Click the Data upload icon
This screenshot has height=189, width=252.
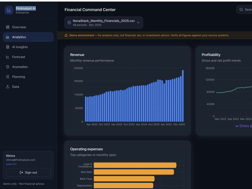8,87
